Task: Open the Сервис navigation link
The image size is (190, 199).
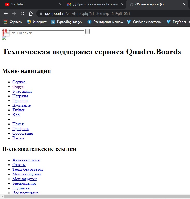Action: 19,82
